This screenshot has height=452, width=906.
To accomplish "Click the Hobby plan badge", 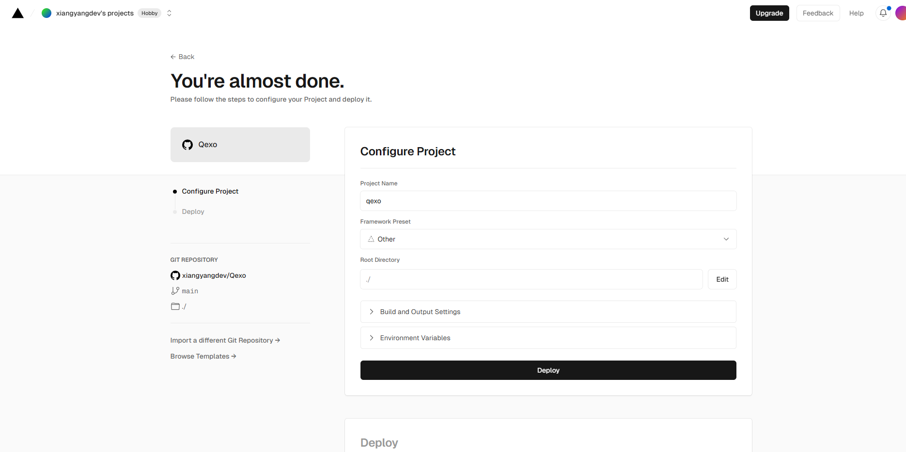I will click(x=149, y=13).
